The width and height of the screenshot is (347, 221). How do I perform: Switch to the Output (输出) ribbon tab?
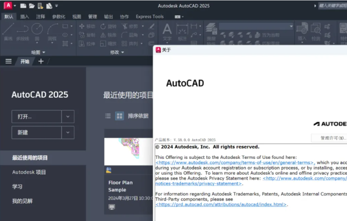click(x=108, y=16)
